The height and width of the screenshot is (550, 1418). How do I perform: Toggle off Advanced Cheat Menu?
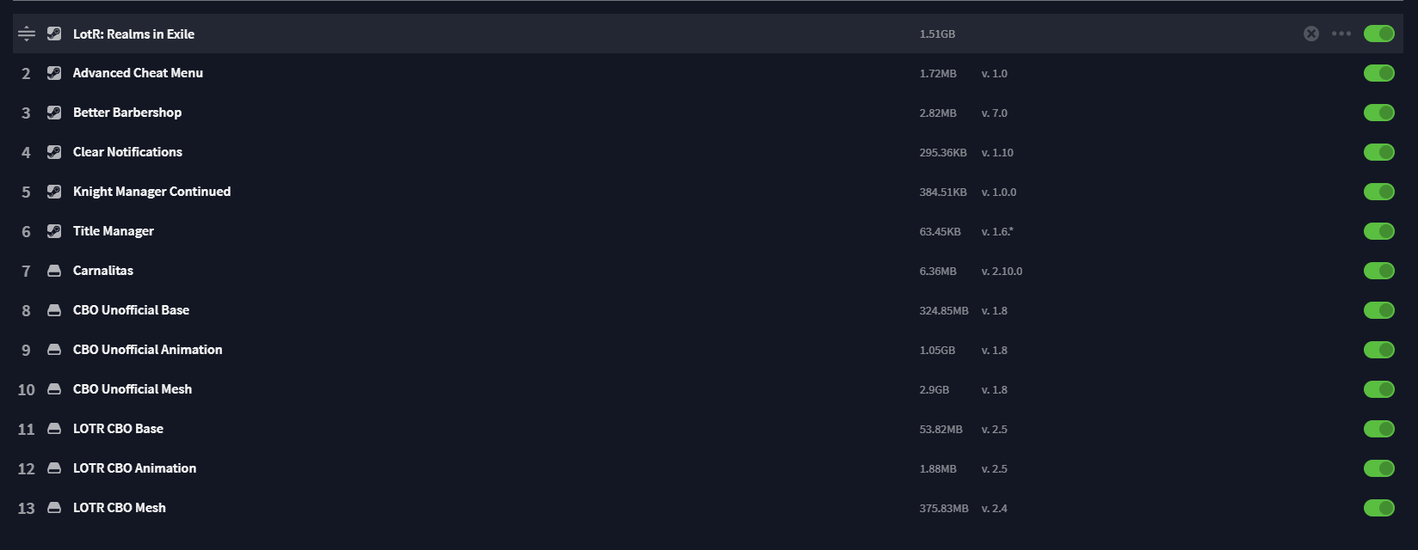coord(1379,73)
